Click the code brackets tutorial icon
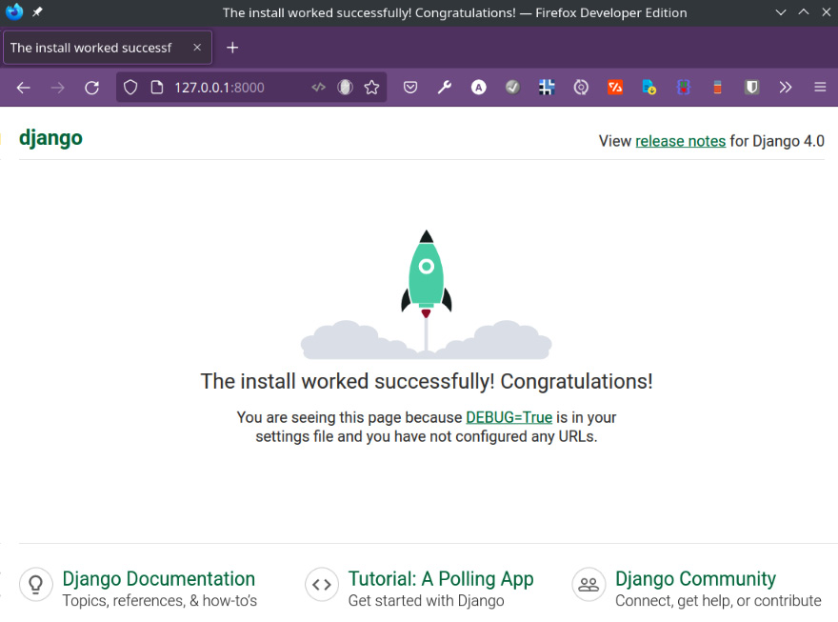The image size is (838, 622). [322, 585]
